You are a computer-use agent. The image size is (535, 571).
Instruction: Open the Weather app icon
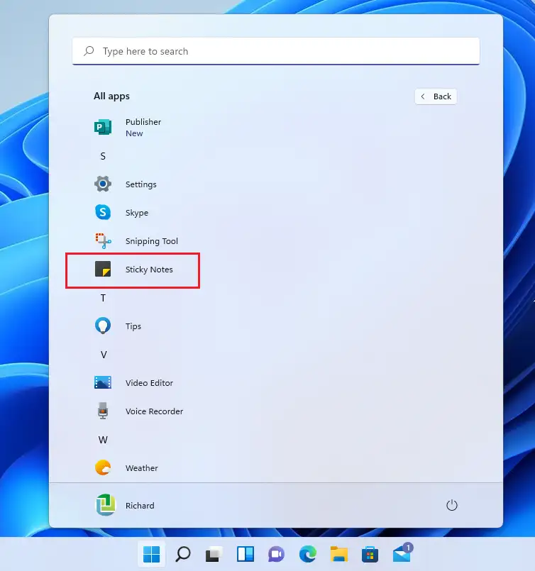click(x=103, y=467)
